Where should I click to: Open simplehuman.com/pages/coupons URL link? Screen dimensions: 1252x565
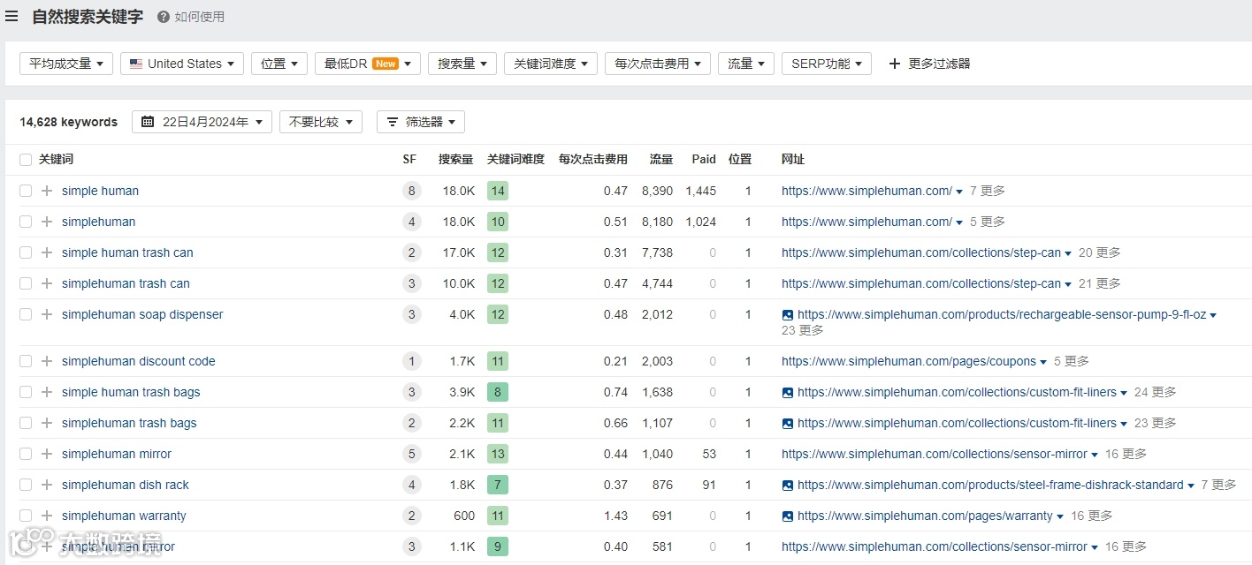tap(909, 361)
